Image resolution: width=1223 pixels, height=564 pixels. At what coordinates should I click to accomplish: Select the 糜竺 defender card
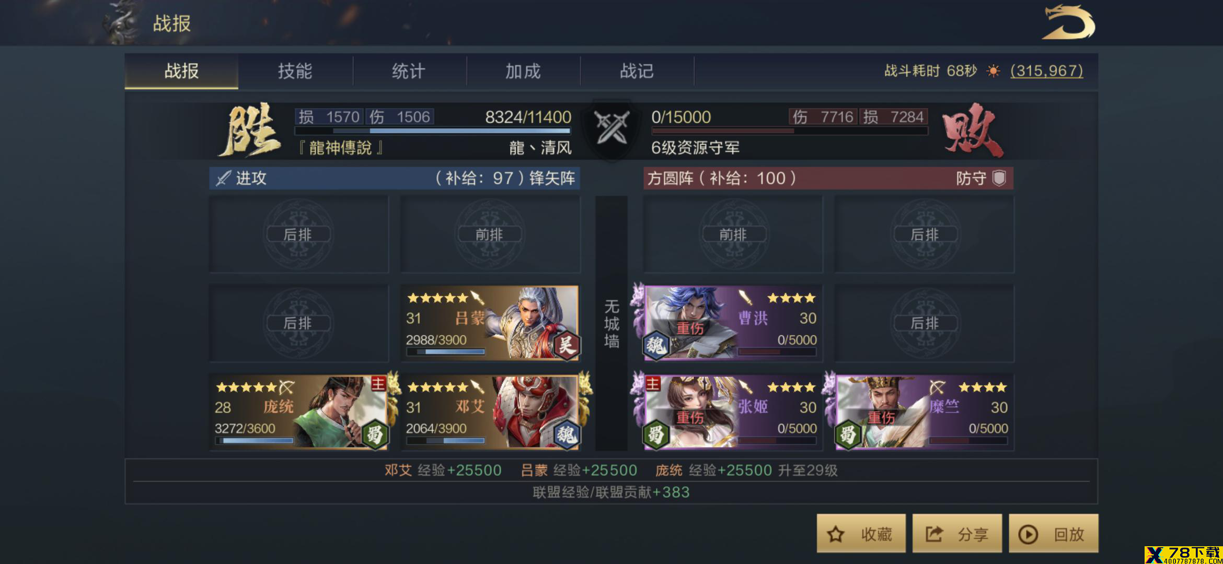(924, 412)
